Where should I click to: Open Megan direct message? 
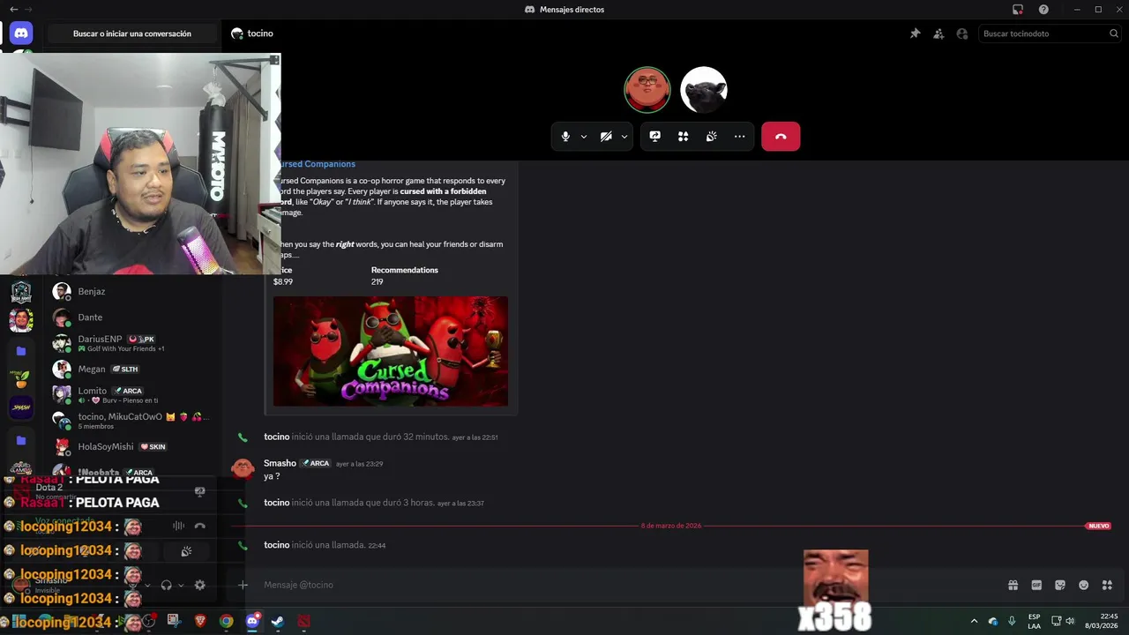(132, 369)
